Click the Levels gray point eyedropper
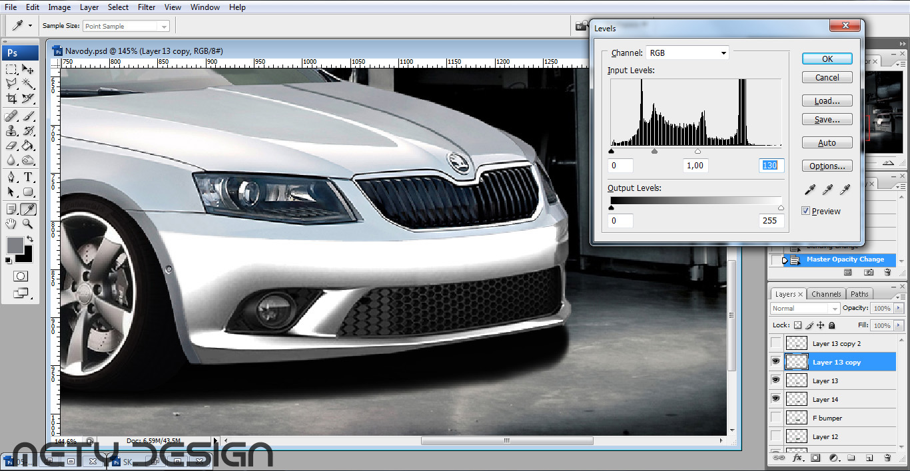This screenshot has width=910, height=471. 827,190
